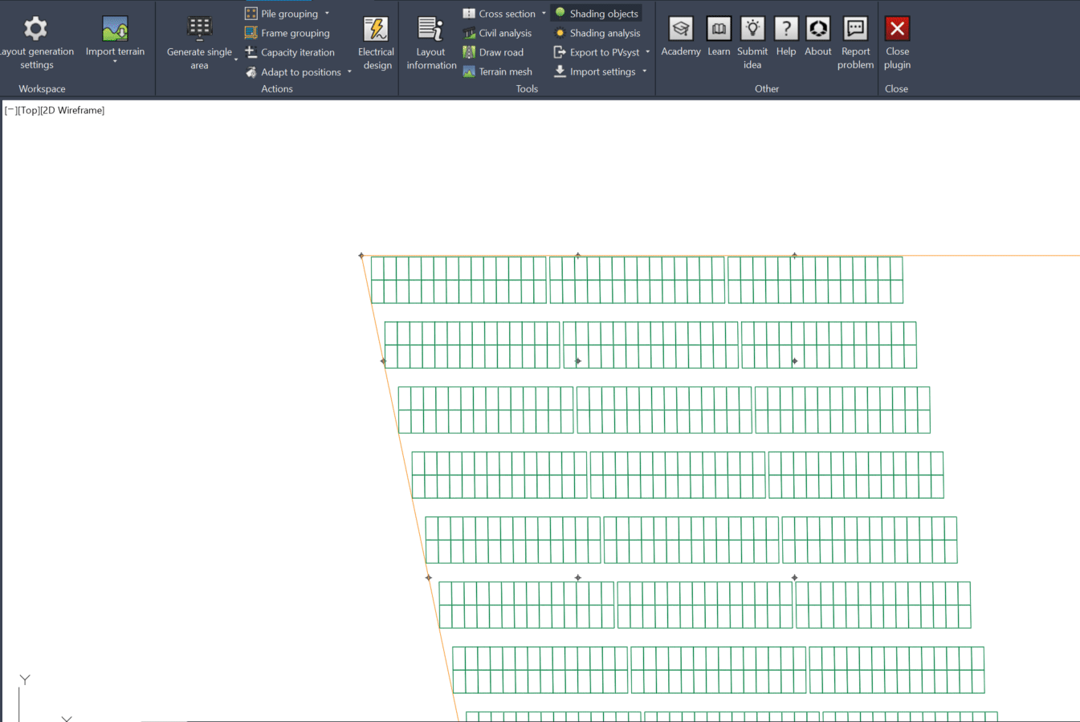1080x722 pixels.
Task: Expand the Pile grouping dropdown arrow
Action: pos(328,14)
